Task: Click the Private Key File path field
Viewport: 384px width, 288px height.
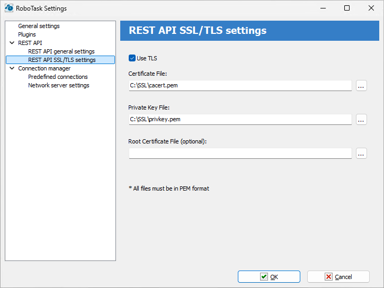Action: pos(240,120)
